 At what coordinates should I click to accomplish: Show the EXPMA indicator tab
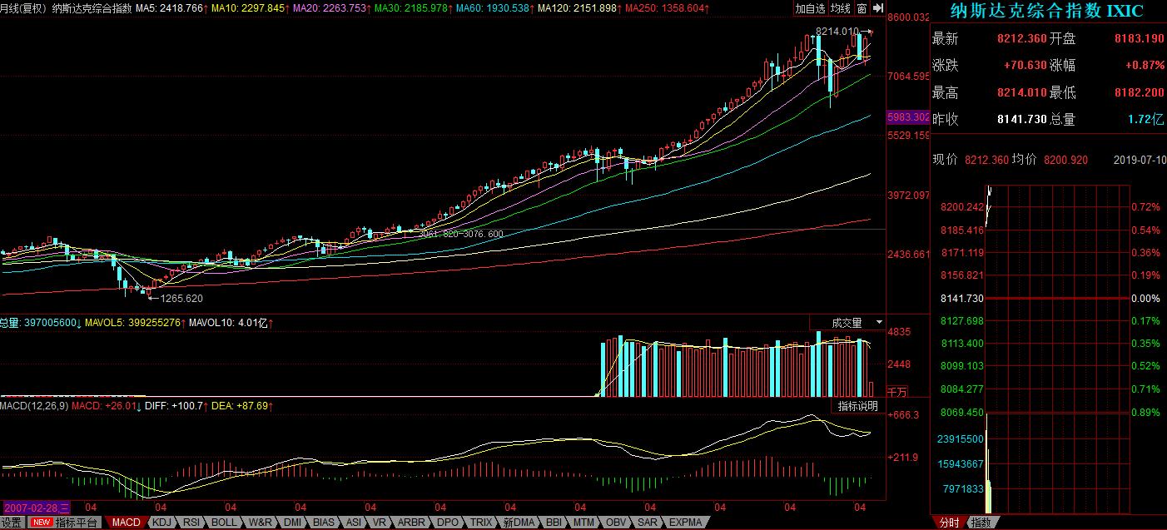tap(685, 523)
